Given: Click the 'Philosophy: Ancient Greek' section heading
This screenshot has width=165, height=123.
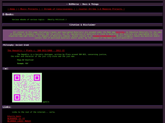Looking at the screenshot, I should pyautogui.click(x=16, y=45).
